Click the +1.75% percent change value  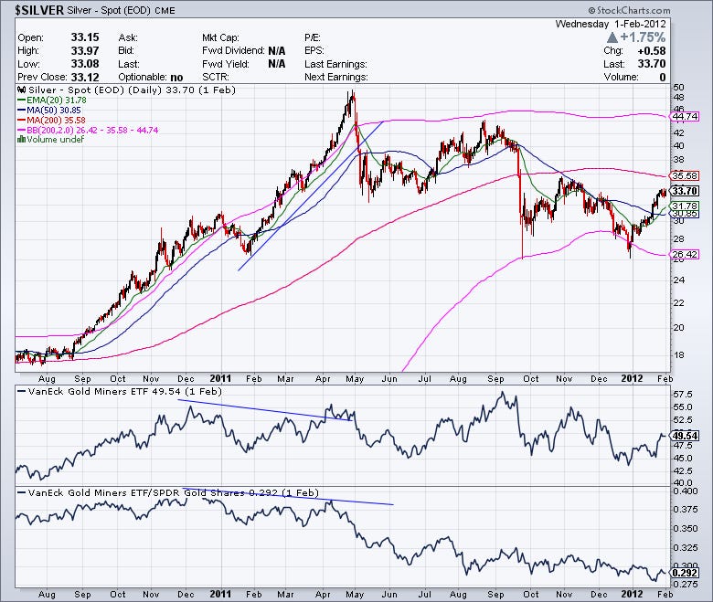(643, 37)
